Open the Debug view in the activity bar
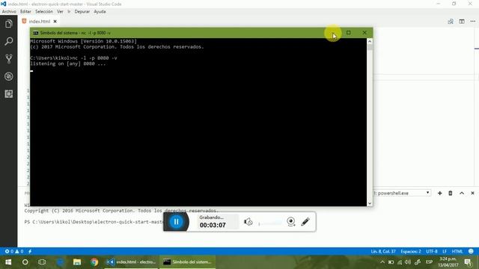The width and height of the screenshot is (479, 269). (8, 76)
